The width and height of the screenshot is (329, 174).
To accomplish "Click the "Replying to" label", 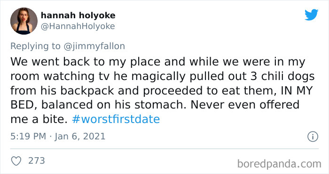I will [x=35, y=46].
